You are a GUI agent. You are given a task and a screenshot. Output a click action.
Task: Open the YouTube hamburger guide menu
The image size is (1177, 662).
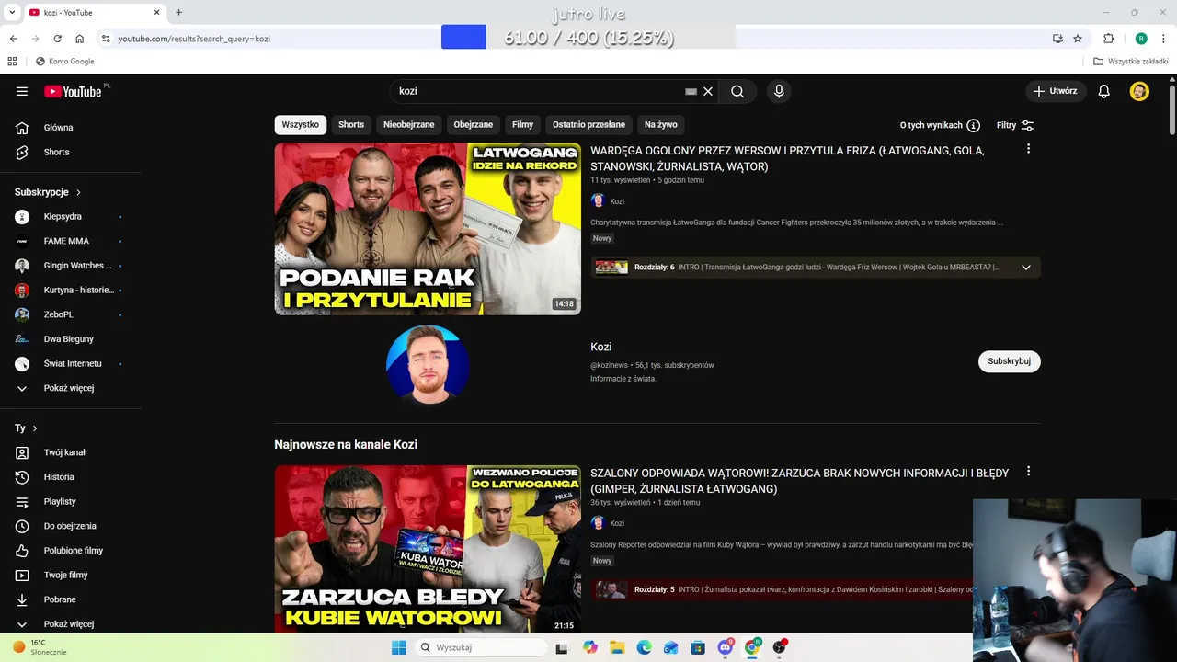coord(22,91)
